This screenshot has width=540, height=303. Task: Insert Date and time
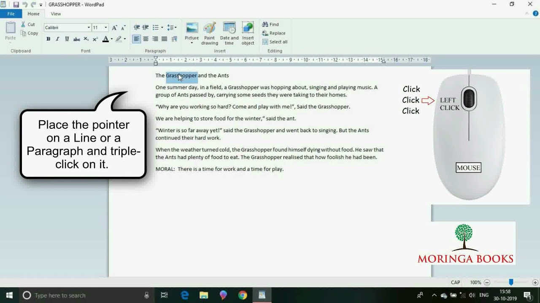coord(229,33)
